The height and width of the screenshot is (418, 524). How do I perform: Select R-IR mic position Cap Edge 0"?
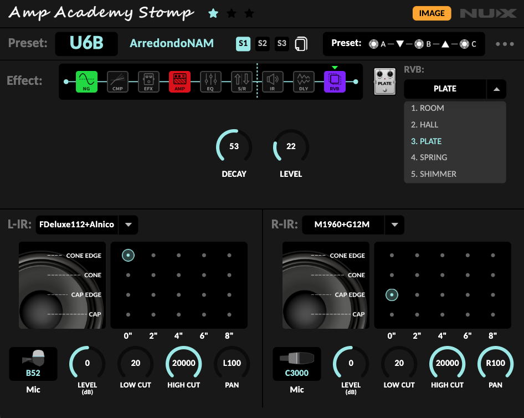392,295
